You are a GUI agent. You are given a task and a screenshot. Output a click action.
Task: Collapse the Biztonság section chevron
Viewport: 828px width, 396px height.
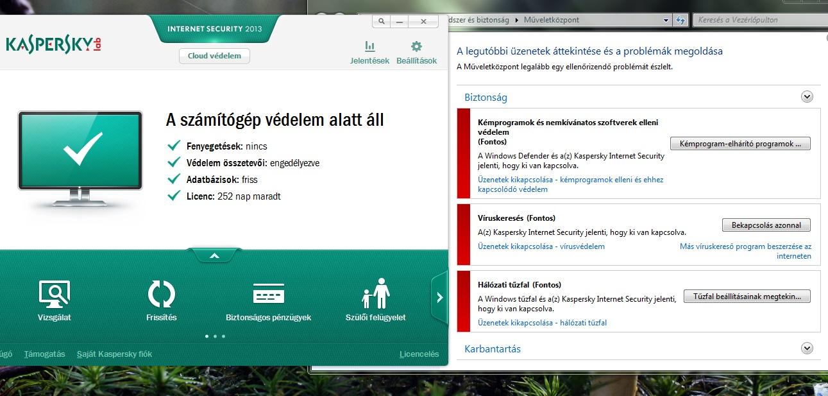(x=807, y=97)
